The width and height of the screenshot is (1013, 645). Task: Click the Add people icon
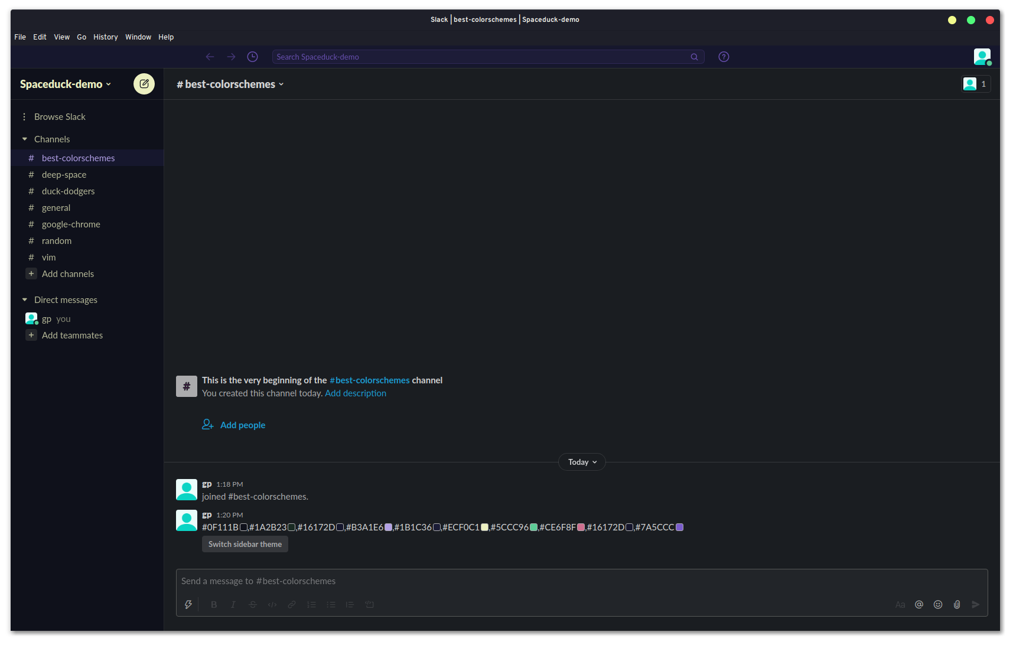[207, 424]
